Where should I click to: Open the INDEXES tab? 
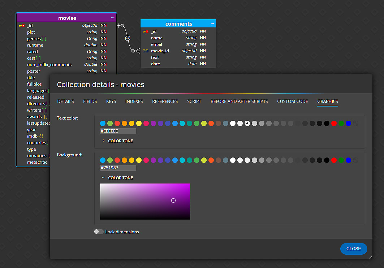[x=134, y=101]
